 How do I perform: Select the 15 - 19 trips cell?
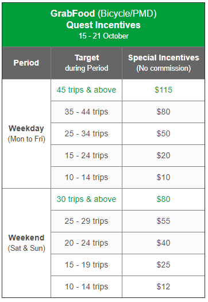[x=86, y=265]
